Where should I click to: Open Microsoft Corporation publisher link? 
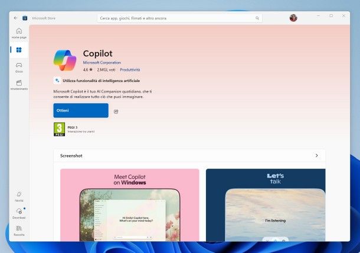[x=102, y=63]
